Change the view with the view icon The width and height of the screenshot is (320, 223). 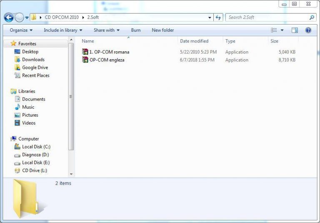coord(274,30)
